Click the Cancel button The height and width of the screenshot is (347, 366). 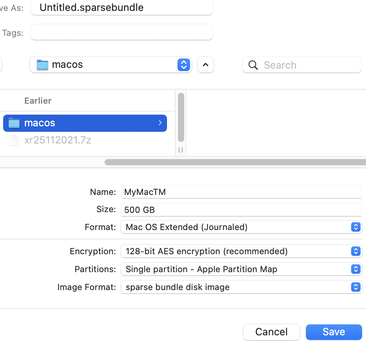pyautogui.click(x=271, y=332)
